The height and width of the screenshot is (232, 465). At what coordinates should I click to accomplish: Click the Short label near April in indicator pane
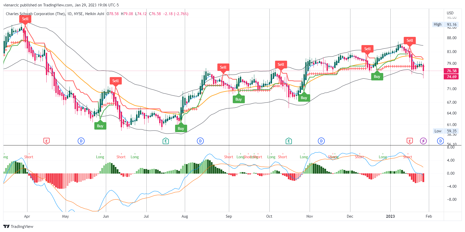29,157
